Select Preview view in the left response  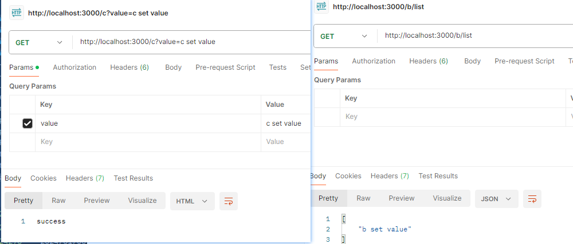[x=97, y=201]
